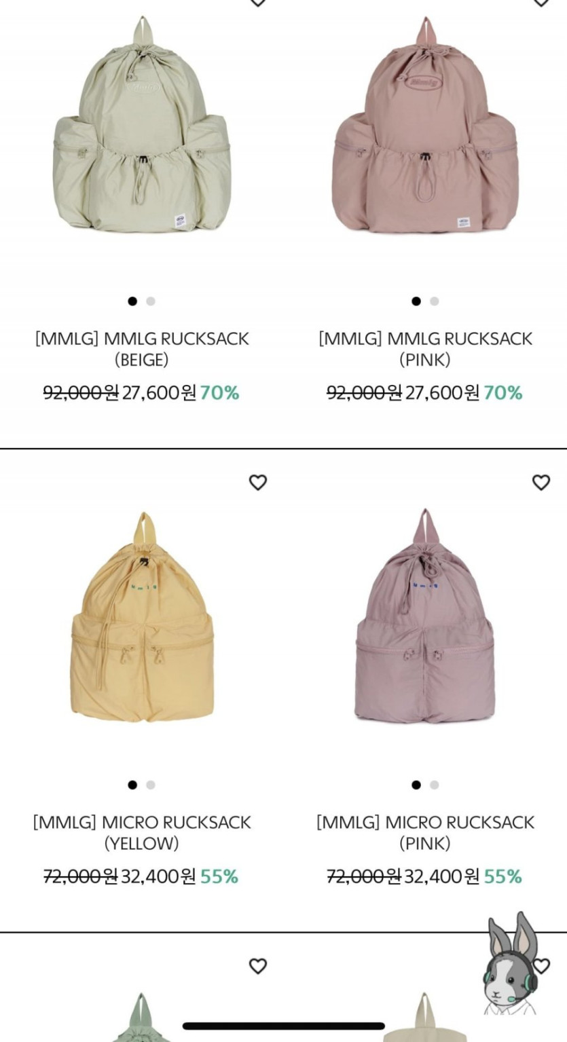Tap the home indicator bar at bottom

point(284,1026)
